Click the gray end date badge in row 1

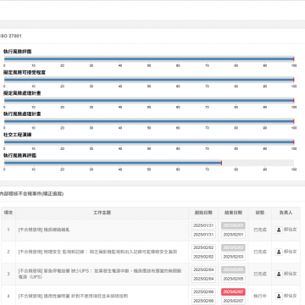pos(233,225)
